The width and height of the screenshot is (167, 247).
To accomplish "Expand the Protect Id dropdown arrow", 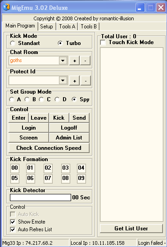I will click(63, 81).
